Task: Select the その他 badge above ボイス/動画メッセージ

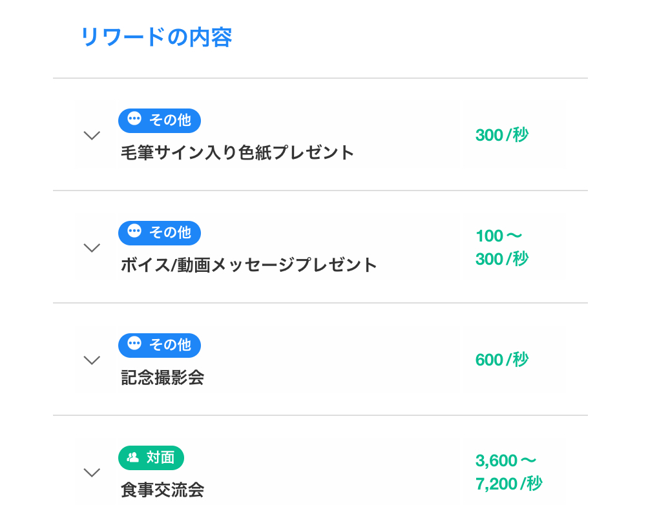Action: [x=160, y=233]
